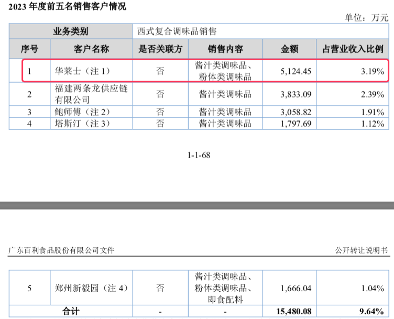
Task: Click sales content 酱汁类调味品、粉体类调味品 in row 1
Action: coord(224,71)
